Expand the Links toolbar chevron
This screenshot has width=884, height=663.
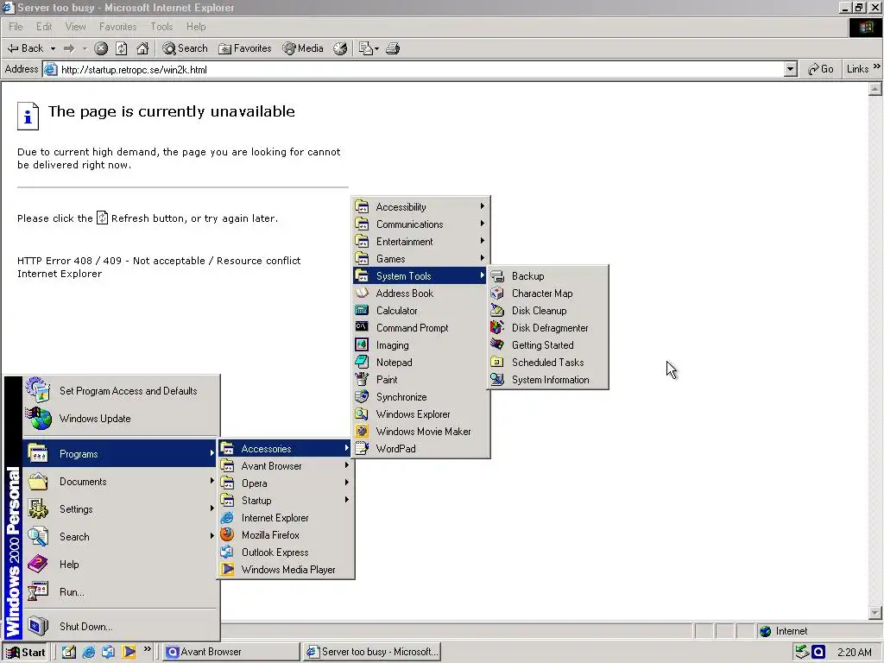877,66
